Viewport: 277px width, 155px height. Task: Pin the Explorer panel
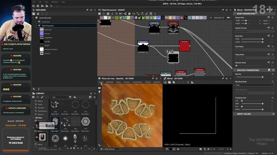87,10
